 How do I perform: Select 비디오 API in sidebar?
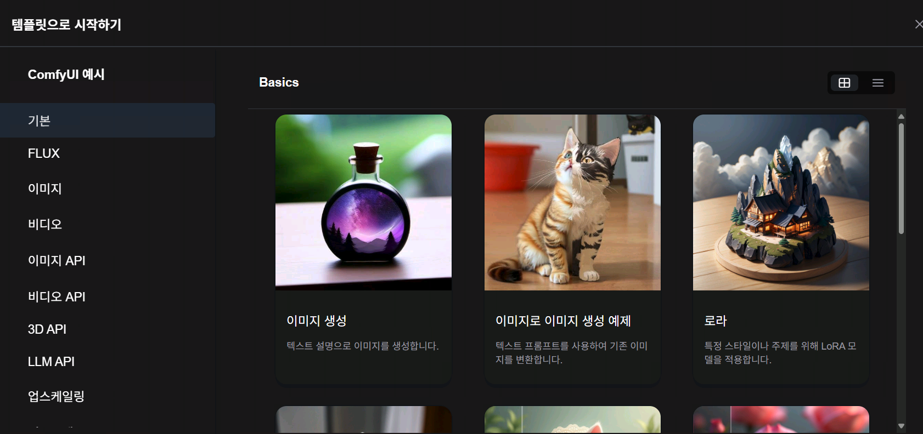click(108, 297)
